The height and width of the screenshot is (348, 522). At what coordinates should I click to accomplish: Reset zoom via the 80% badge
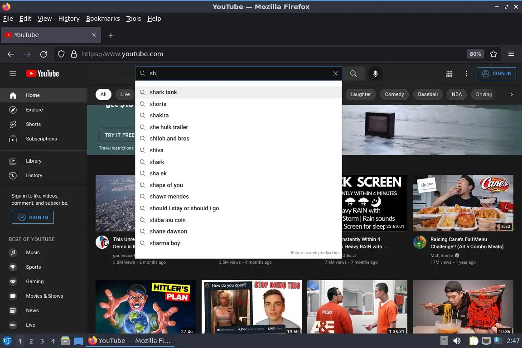(475, 54)
